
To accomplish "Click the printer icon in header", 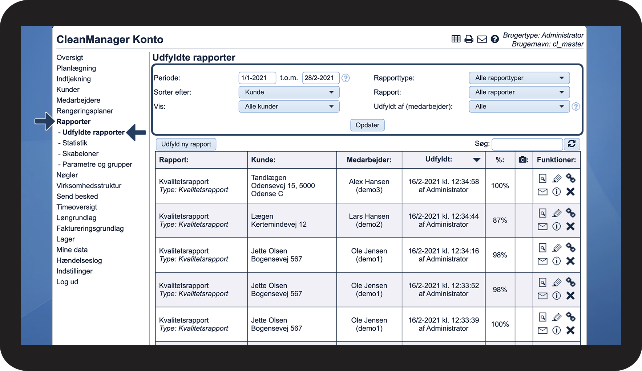I will (469, 39).
